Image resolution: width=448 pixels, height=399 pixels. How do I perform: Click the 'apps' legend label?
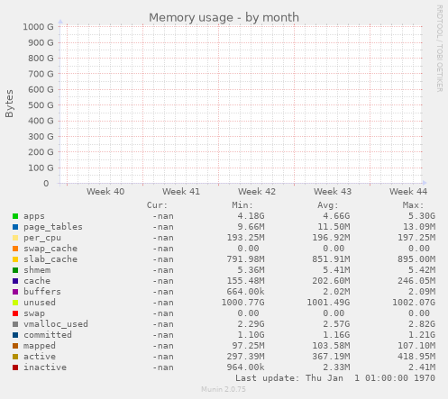34,216
